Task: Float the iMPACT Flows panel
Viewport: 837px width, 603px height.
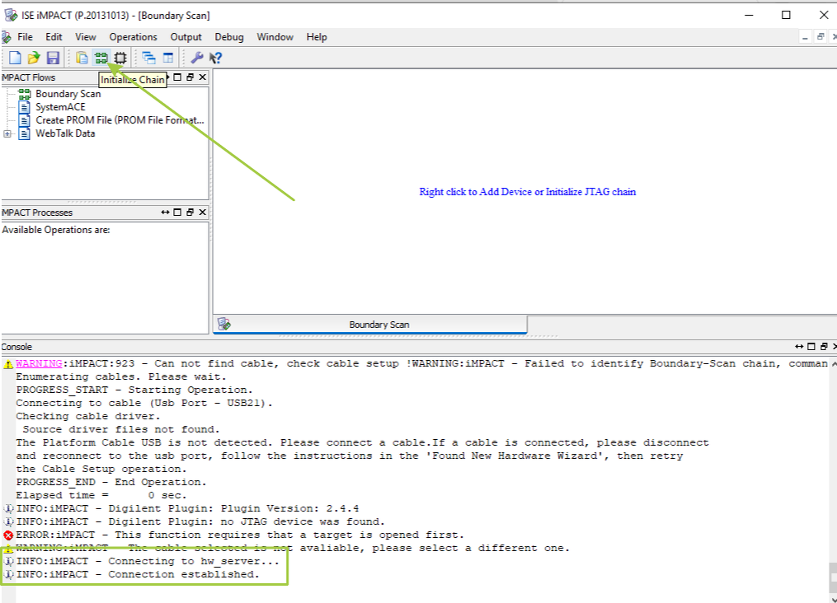Action: [190, 77]
